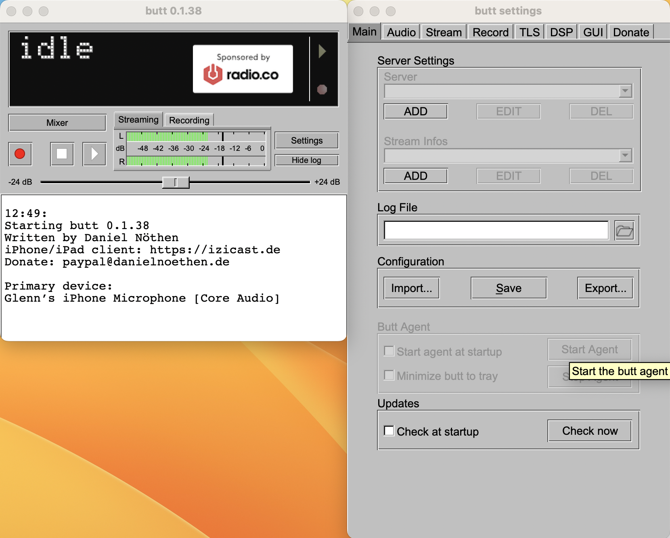Image resolution: width=670 pixels, height=538 pixels.
Task: Open the Mixer window
Action: tap(57, 123)
